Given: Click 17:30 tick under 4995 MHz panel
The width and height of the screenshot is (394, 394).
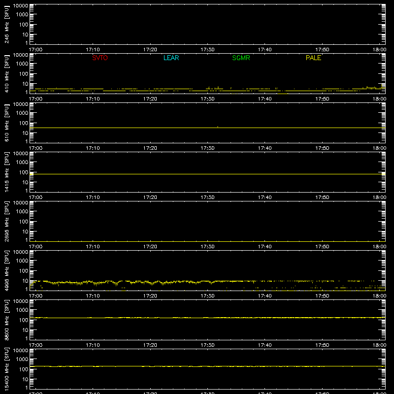Looking at the screenshot, I should click(207, 296).
